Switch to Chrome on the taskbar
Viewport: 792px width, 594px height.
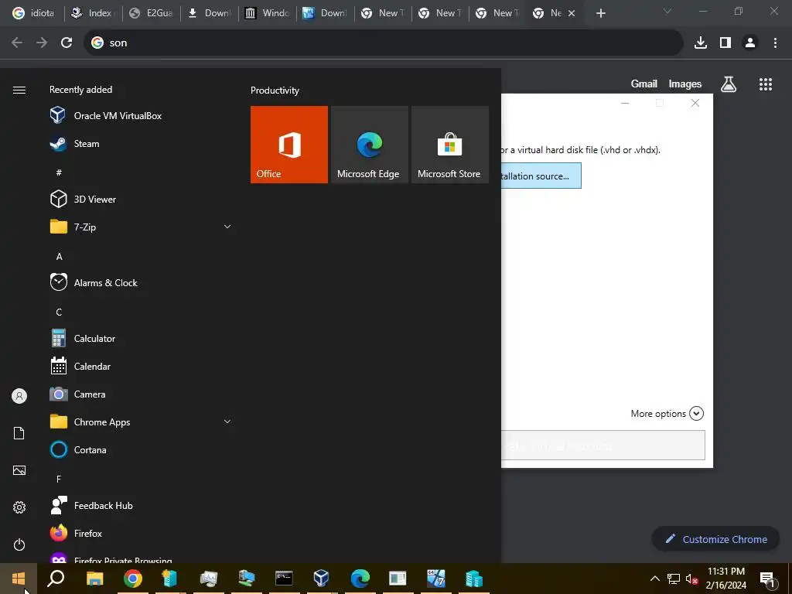133,579
